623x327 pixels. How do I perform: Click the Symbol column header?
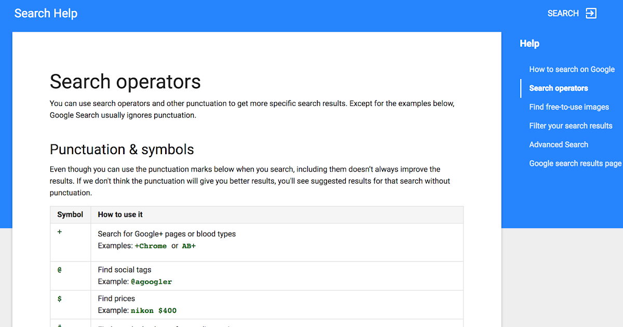[x=70, y=214]
